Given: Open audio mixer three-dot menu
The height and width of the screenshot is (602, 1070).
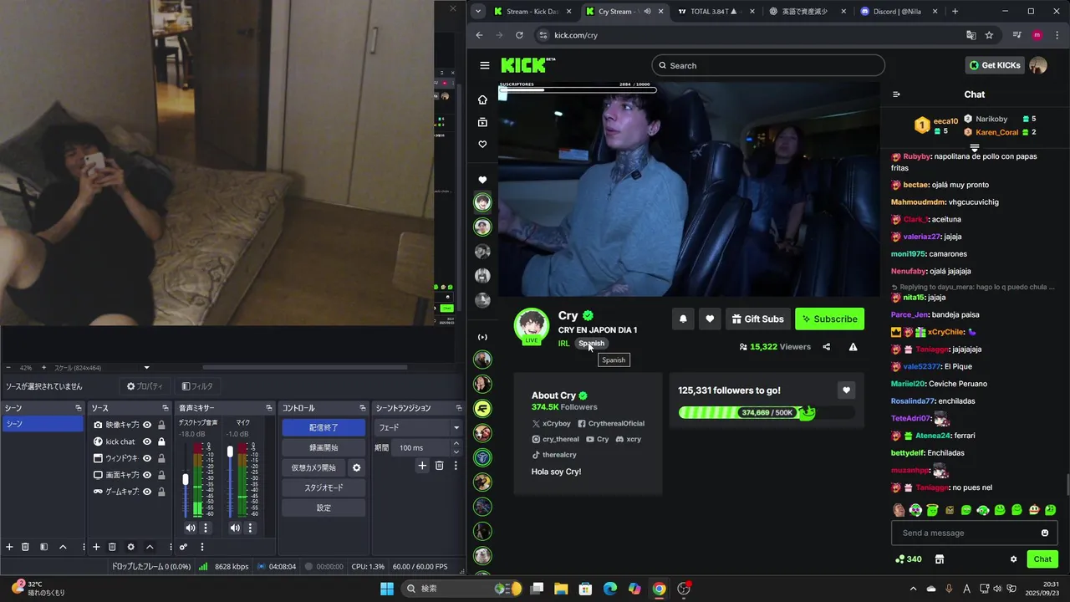Looking at the screenshot, I should (x=201, y=547).
